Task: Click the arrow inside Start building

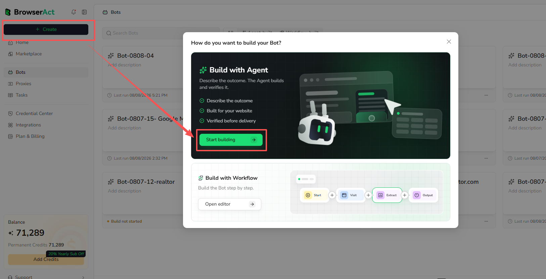Action: [254, 140]
